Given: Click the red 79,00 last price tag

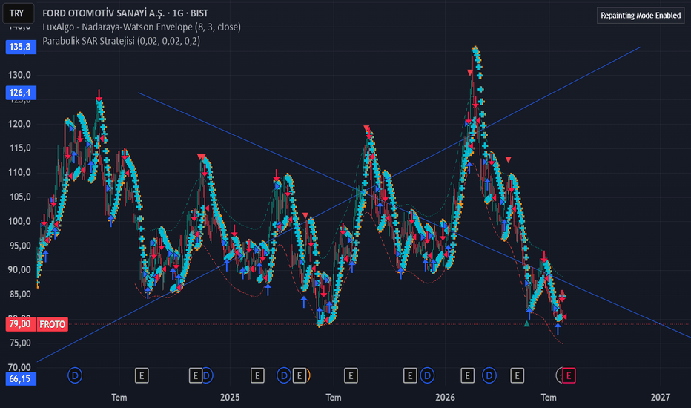Looking at the screenshot, I should pyautogui.click(x=21, y=324).
